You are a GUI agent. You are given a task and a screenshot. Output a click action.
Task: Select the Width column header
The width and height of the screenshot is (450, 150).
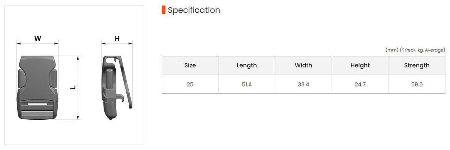pos(303,65)
